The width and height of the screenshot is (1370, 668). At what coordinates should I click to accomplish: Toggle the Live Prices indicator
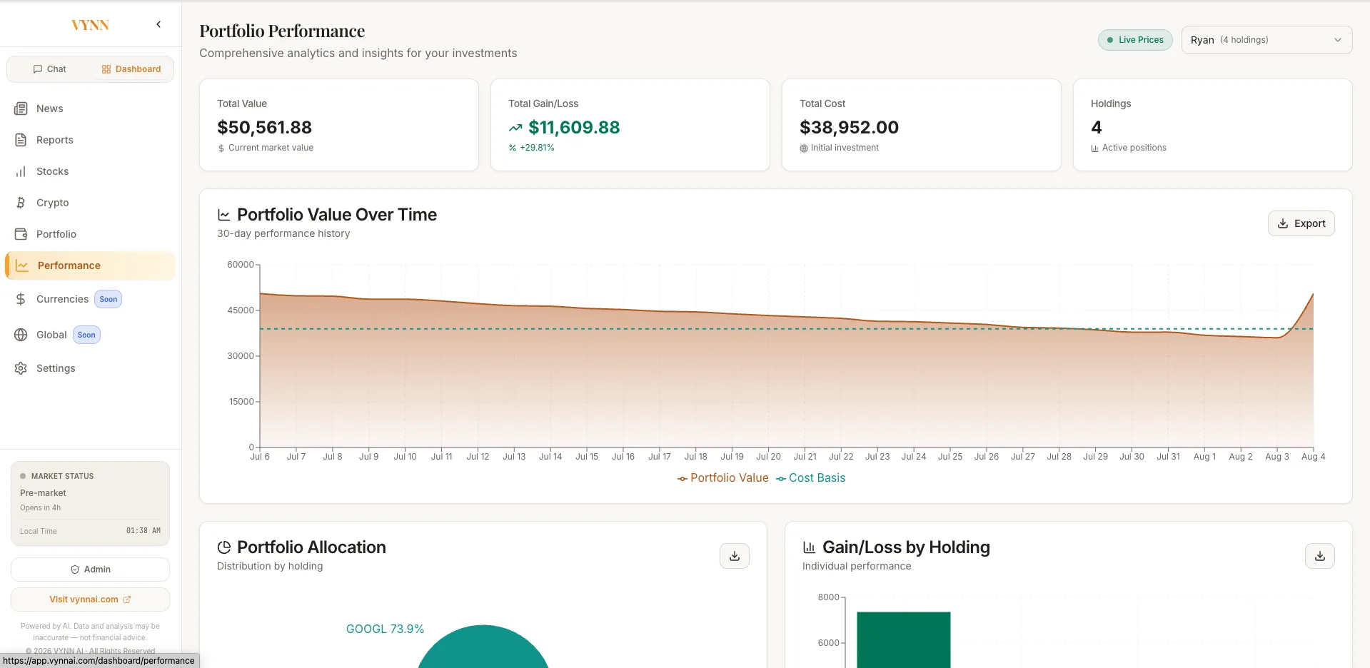pyautogui.click(x=1135, y=40)
